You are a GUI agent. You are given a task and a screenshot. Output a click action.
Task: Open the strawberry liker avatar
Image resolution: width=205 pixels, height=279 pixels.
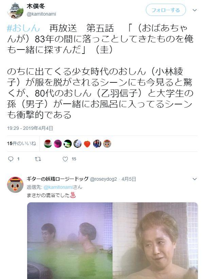coord(87,144)
